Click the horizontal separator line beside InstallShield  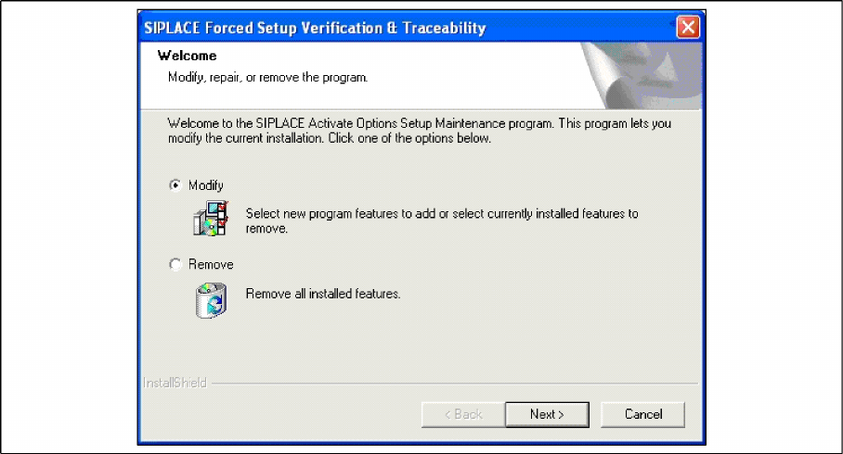[x=455, y=384]
